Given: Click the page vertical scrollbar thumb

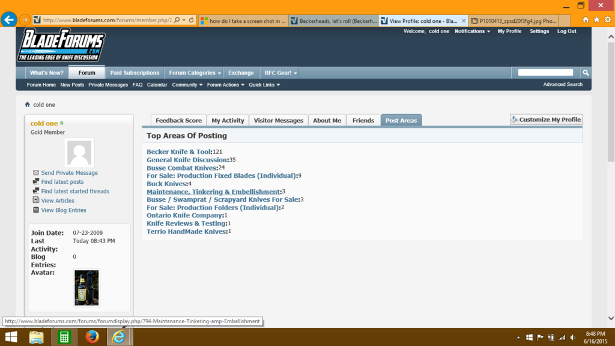Looking at the screenshot, I should coord(611,102).
